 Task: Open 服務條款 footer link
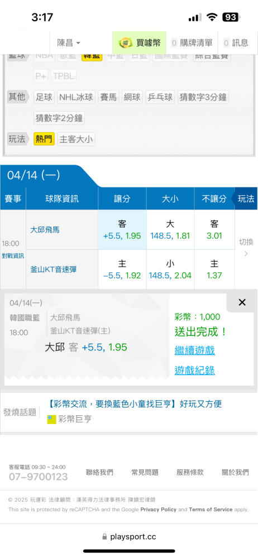click(190, 473)
